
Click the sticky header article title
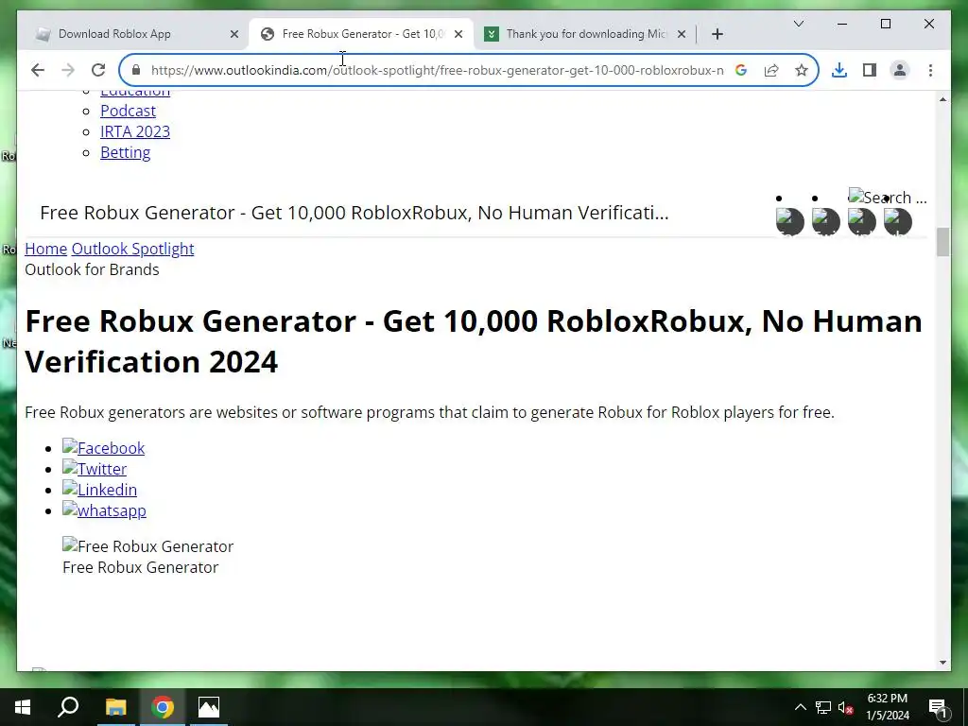(354, 213)
